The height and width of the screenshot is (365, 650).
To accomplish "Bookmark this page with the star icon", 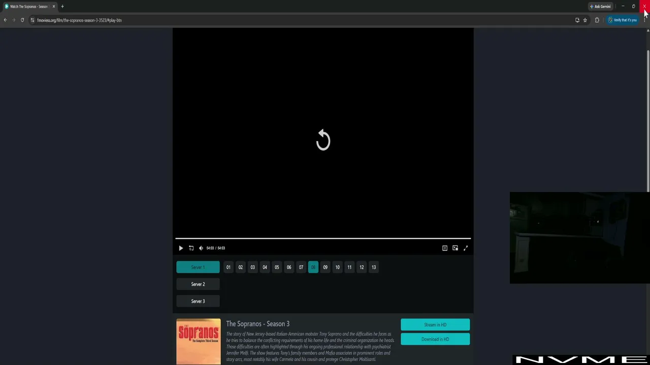I will pyautogui.click(x=585, y=20).
